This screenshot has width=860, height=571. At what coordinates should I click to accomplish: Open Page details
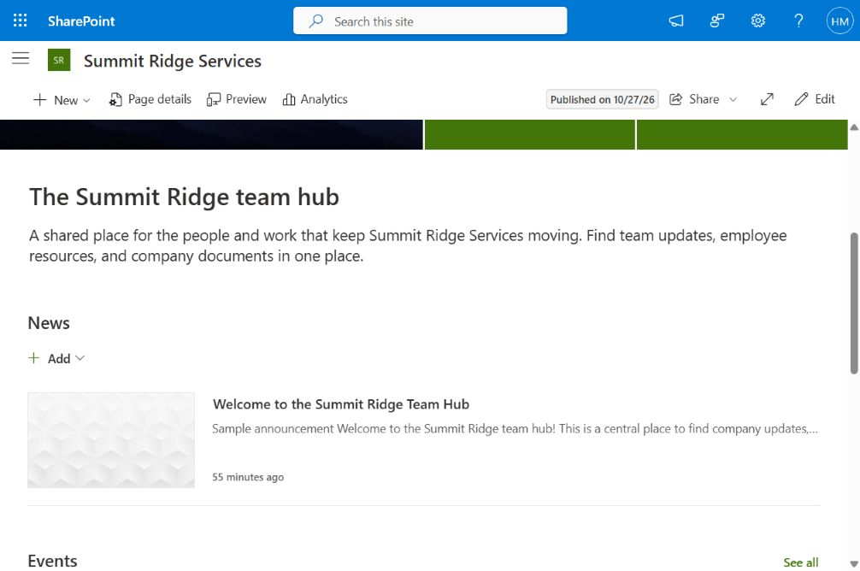pos(150,99)
